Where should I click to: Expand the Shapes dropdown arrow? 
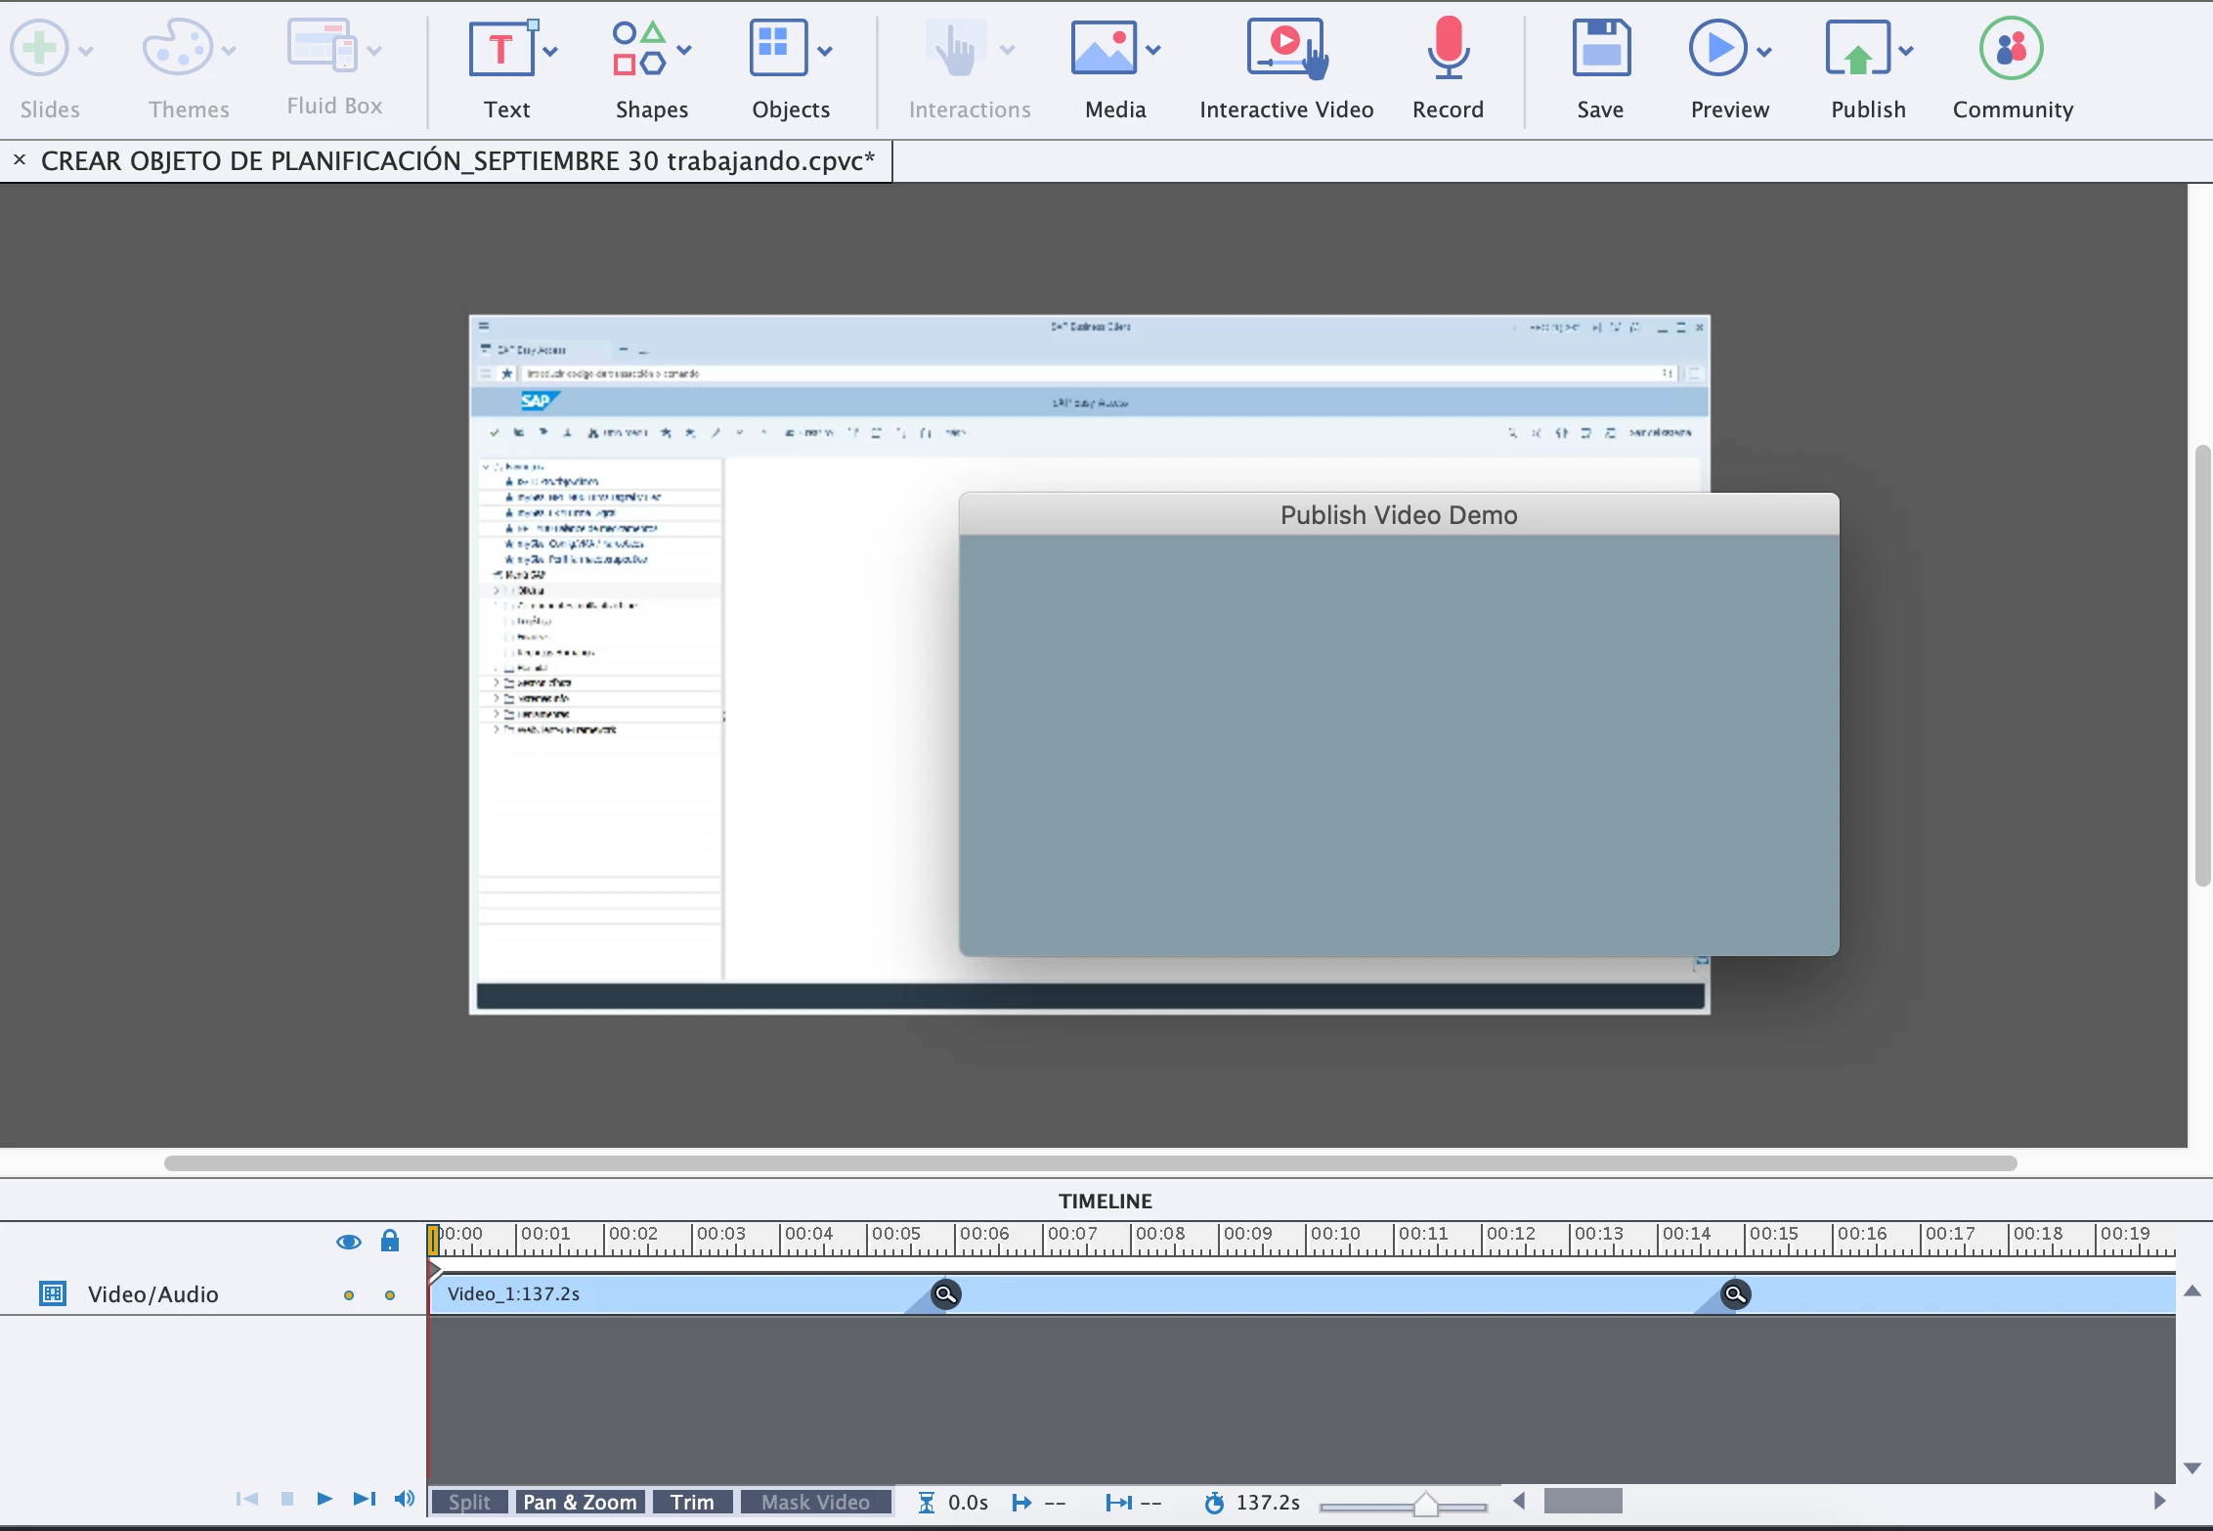coord(684,51)
